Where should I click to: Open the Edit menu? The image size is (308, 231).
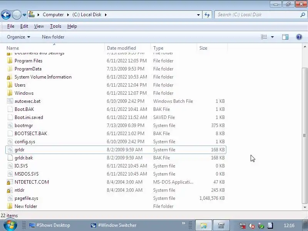(24, 26)
